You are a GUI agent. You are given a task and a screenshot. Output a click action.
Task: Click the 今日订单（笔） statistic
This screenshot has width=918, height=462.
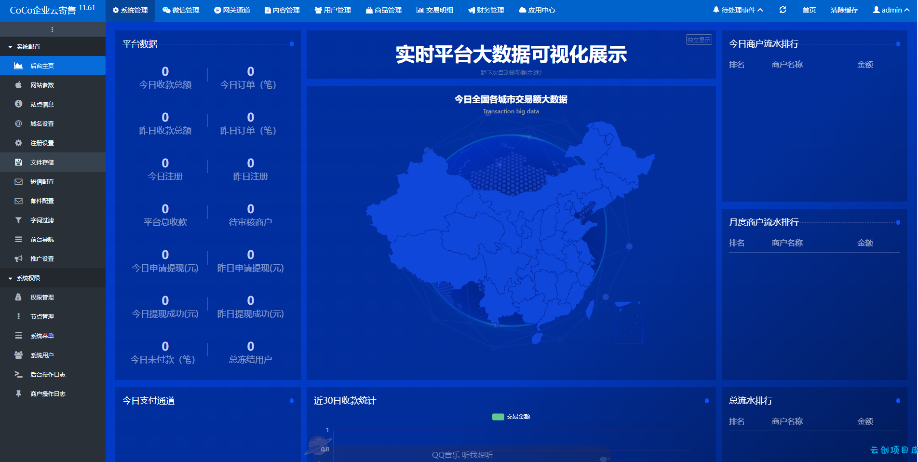click(250, 78)
